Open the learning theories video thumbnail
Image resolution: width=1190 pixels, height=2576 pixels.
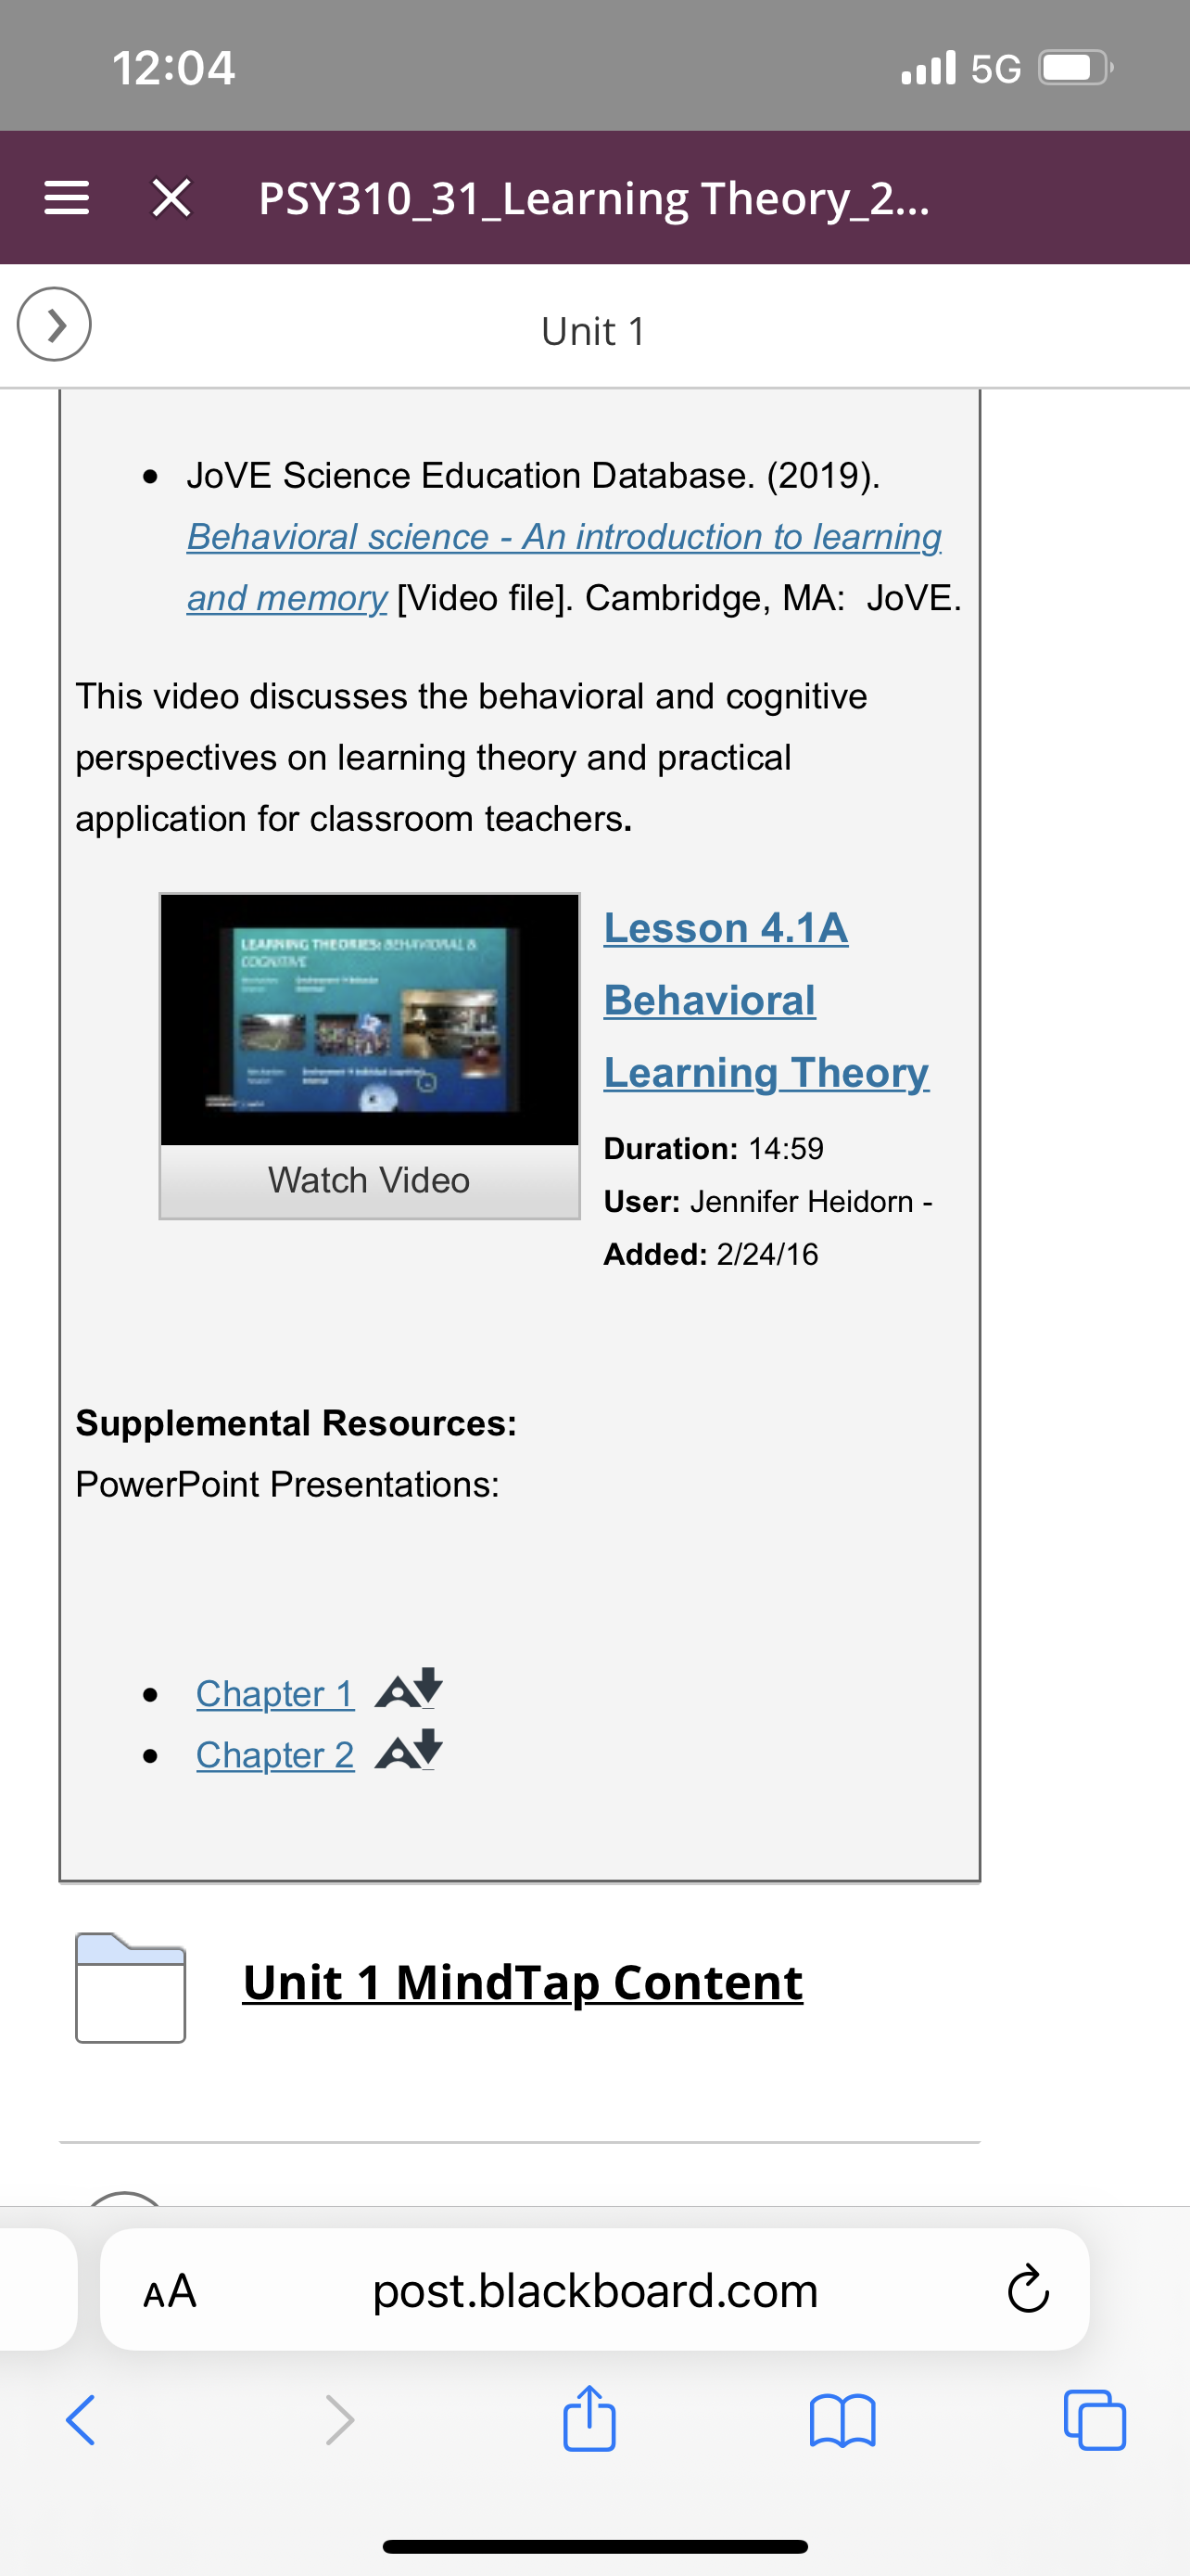click(x=370, y=1020)
